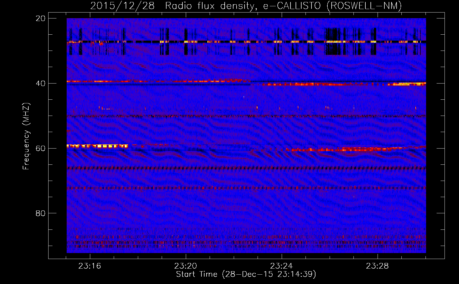Click the '40' frequency tick label

coord(41,83)
